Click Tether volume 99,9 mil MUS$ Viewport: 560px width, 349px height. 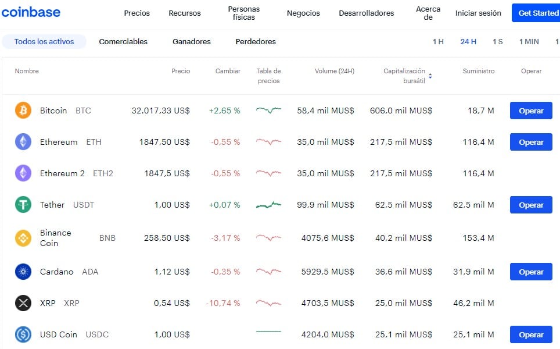(325, 205)
